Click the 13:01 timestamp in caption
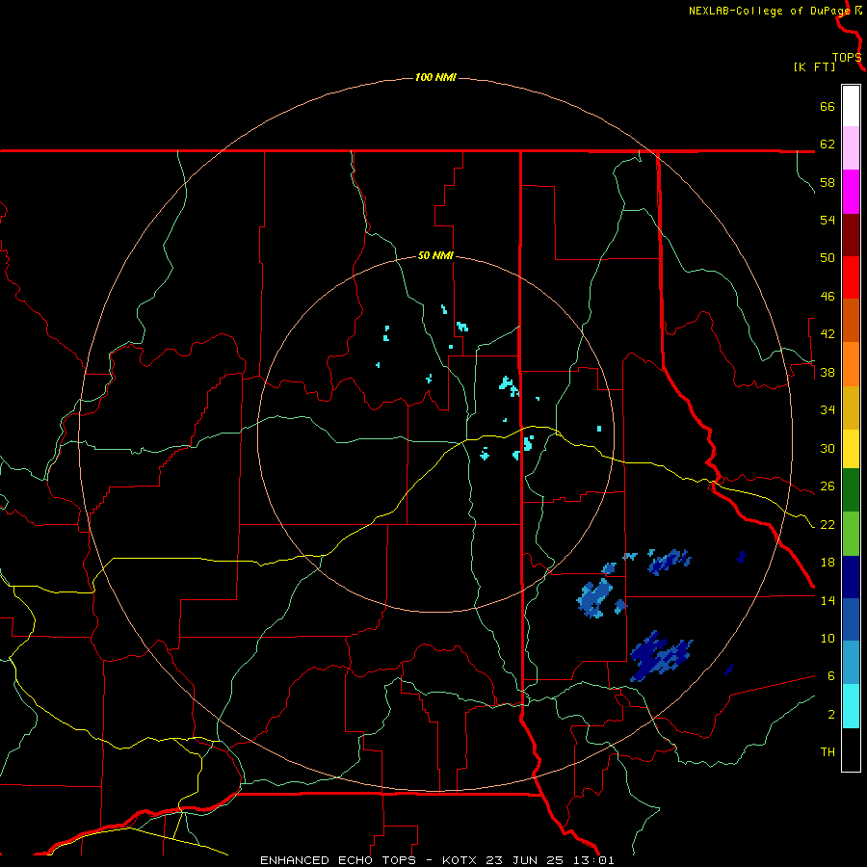This screenshot has height=867, width=867. point(593,860)
